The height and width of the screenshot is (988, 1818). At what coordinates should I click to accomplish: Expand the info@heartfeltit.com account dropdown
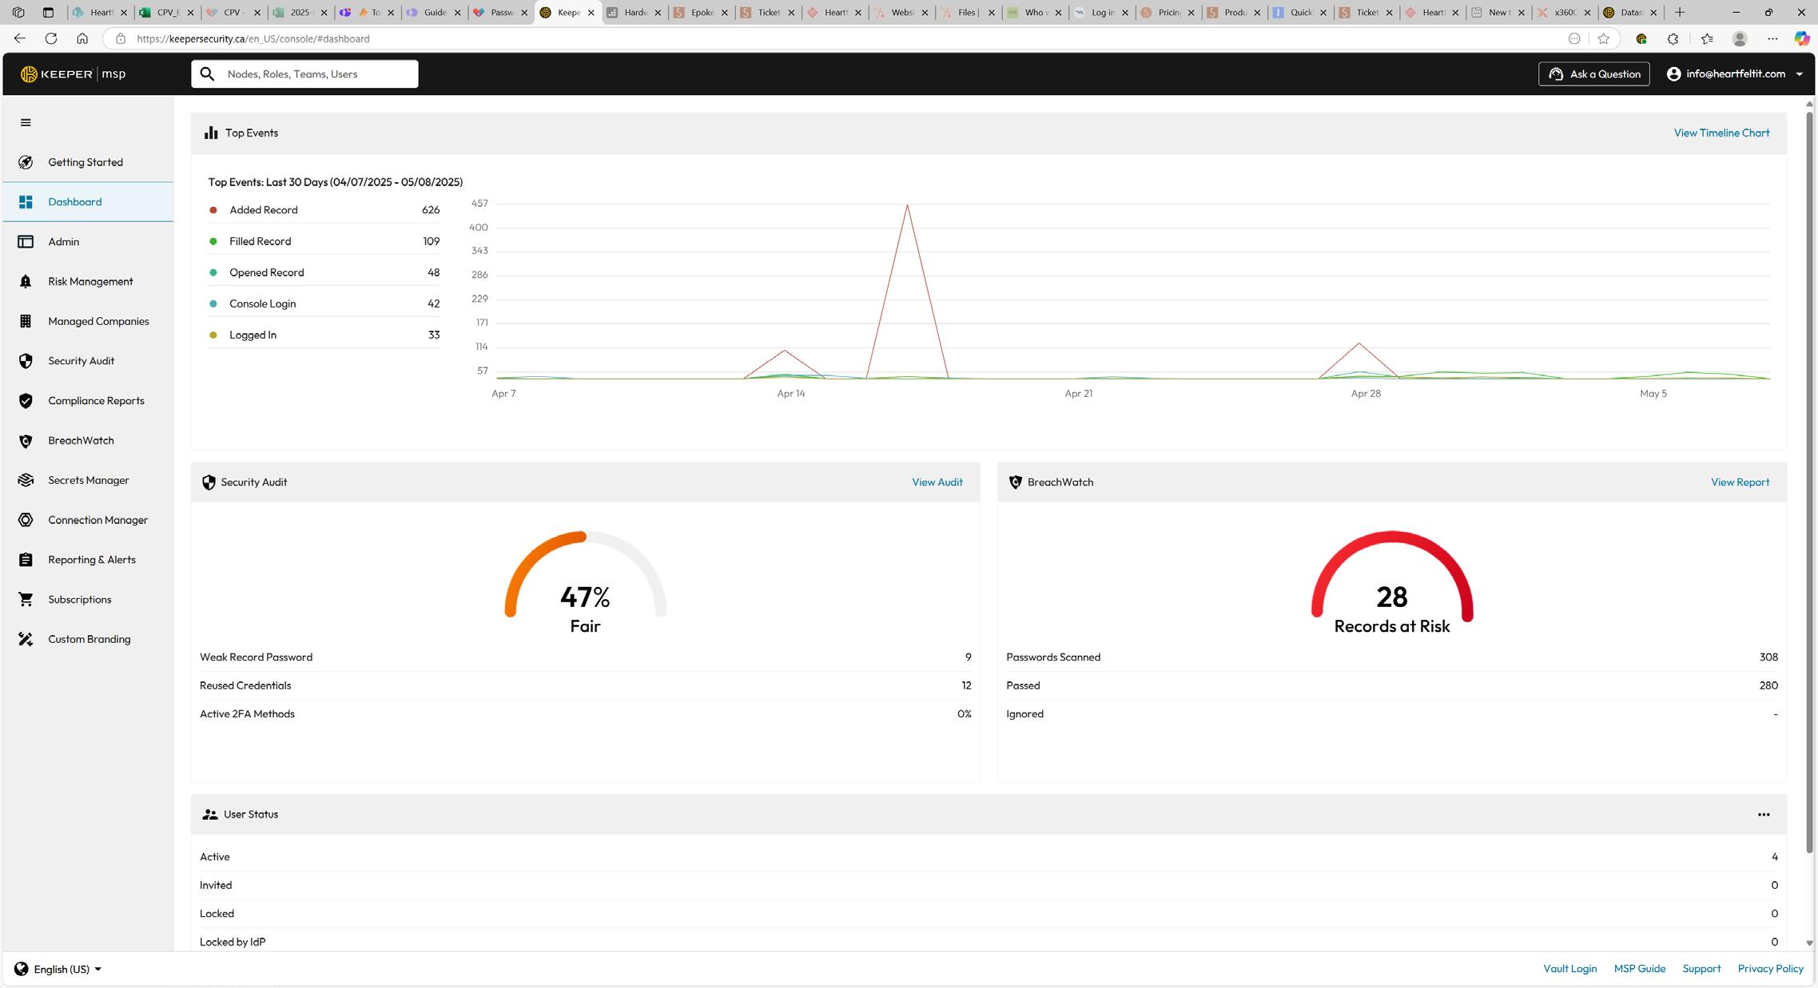[x=1734, y=73]
